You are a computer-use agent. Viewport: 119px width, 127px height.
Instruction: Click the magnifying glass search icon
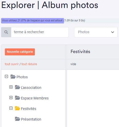[6, 32]
